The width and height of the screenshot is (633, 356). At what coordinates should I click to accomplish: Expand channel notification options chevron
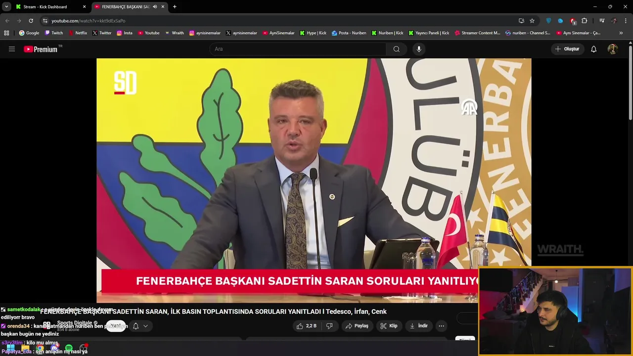tap(145, 326)
